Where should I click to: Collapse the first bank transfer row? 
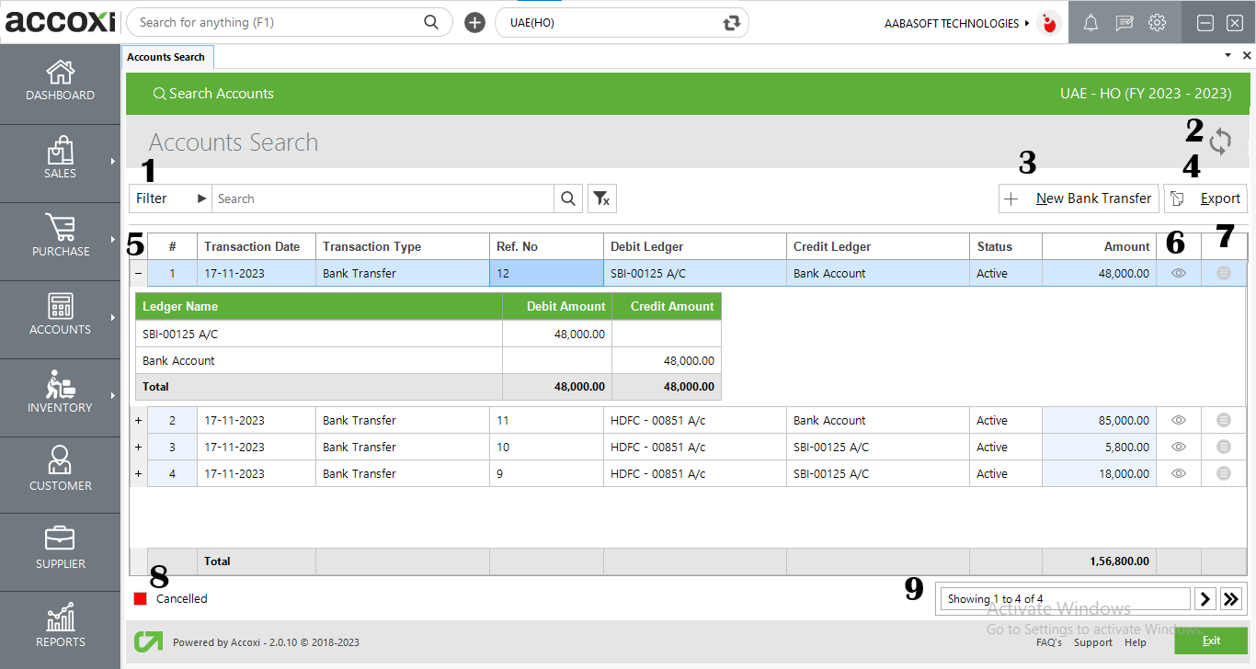tap(138, 273)
